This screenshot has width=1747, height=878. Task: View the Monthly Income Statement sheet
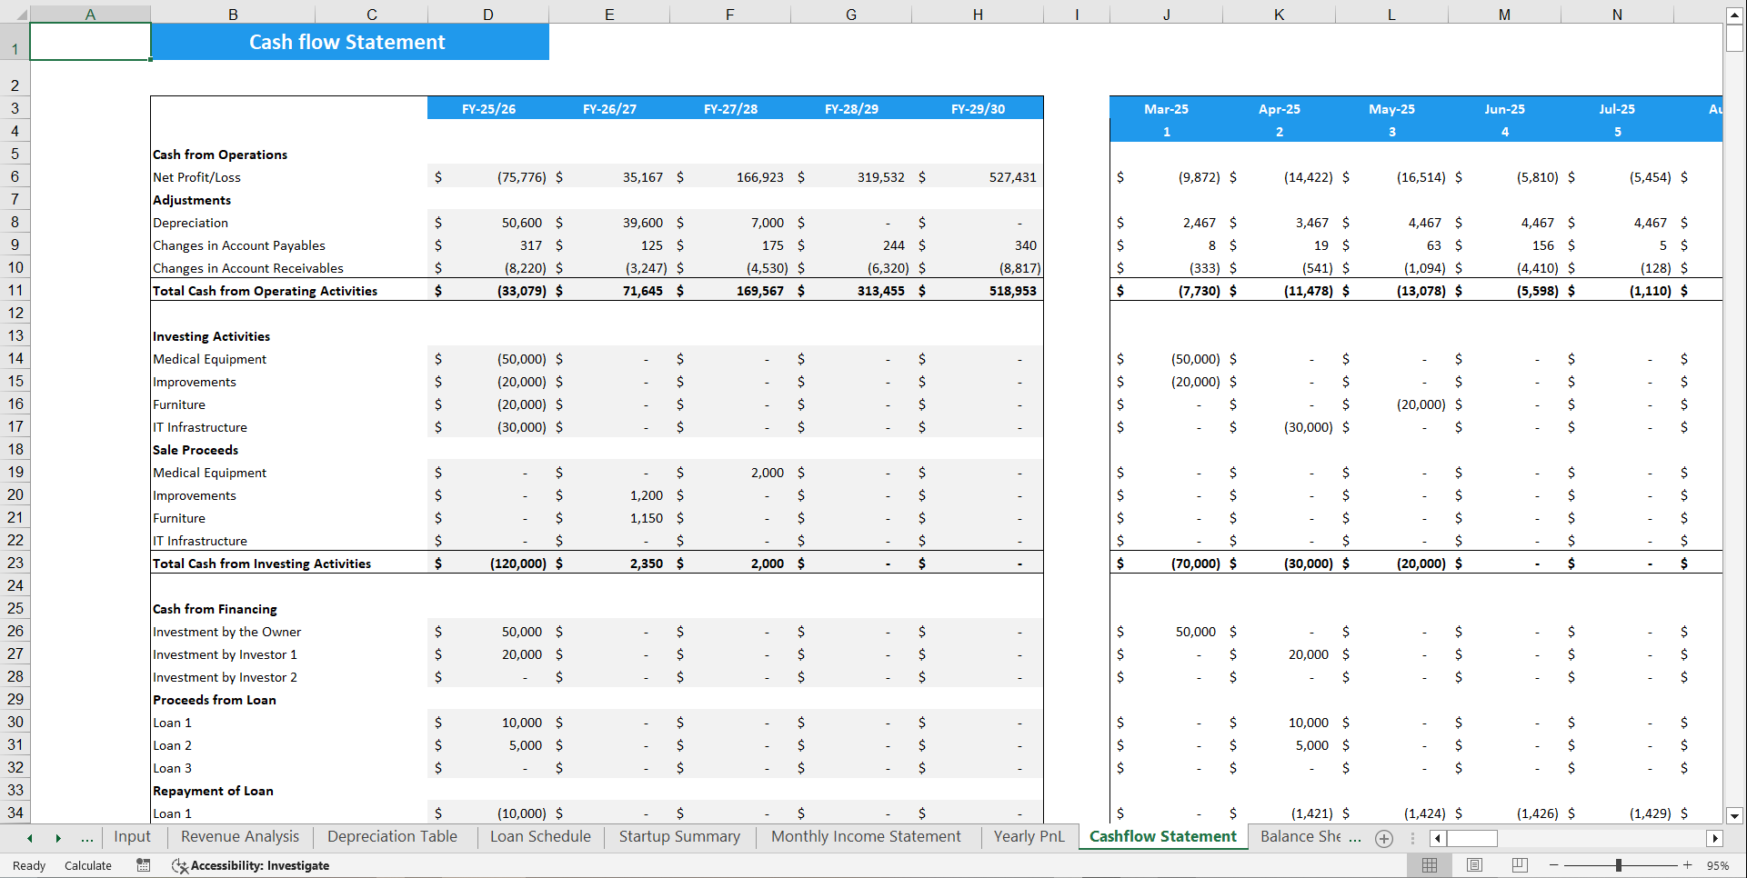[866, 836]
